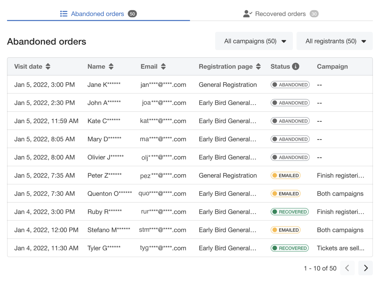Sort by Registration page arrows icon

258,67
